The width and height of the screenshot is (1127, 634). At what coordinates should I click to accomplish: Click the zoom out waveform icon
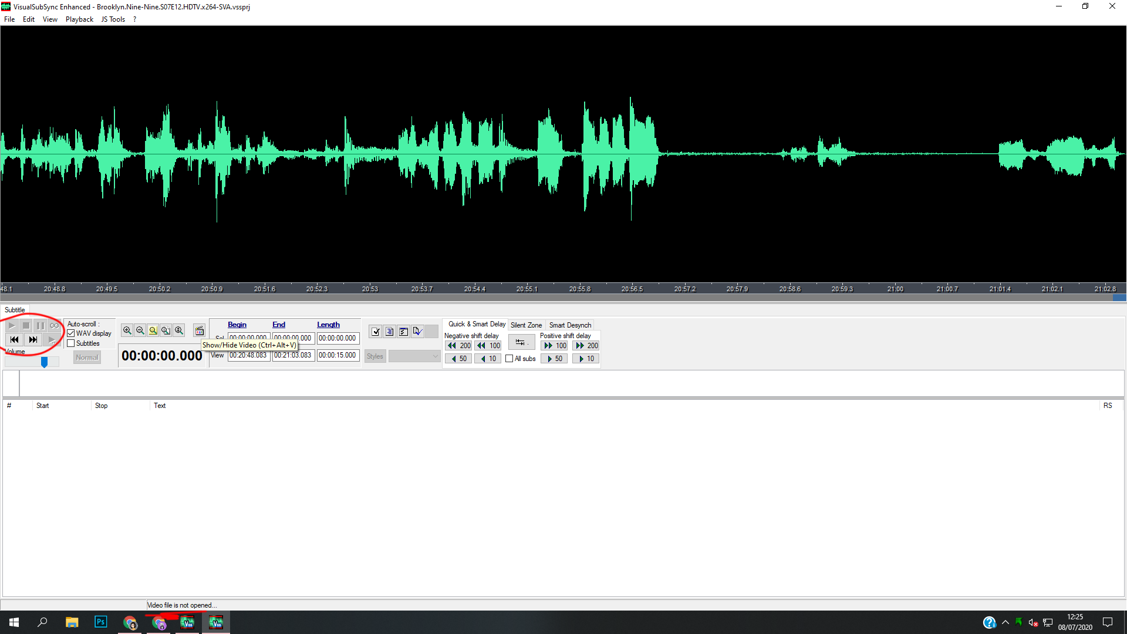140,331
